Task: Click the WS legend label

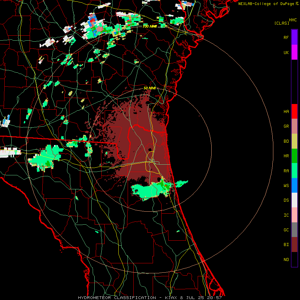Action: 286,186
